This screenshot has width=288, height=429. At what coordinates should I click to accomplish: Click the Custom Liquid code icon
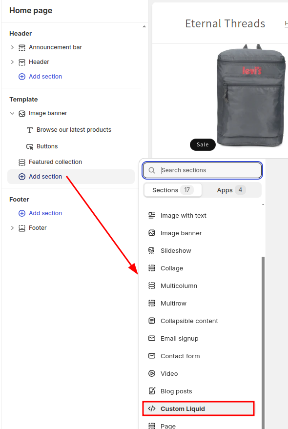coord(152,409)
